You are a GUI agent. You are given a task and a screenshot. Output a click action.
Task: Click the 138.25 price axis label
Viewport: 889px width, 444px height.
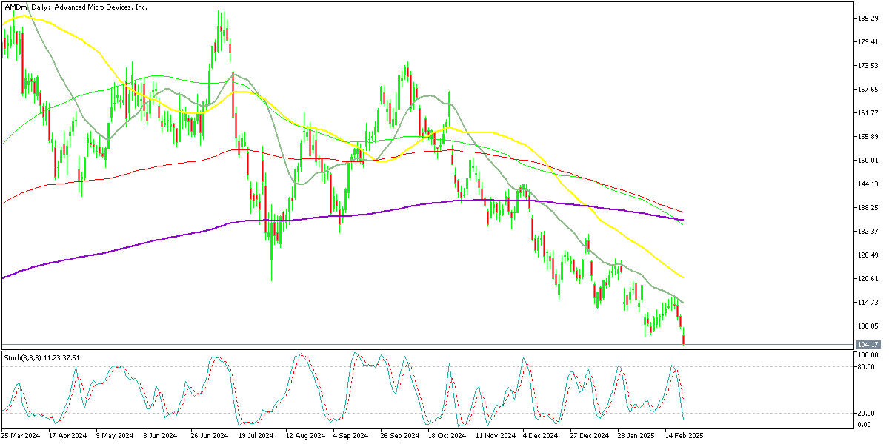click(x=868, y=208)
